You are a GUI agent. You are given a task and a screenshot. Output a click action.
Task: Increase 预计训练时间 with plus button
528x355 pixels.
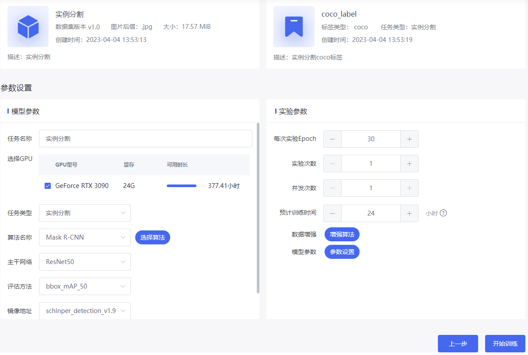click(409, 213)
